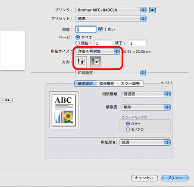Switch to the 拡張機能 tab
This screenshot has width=194, height=187.
coord(107,83)
